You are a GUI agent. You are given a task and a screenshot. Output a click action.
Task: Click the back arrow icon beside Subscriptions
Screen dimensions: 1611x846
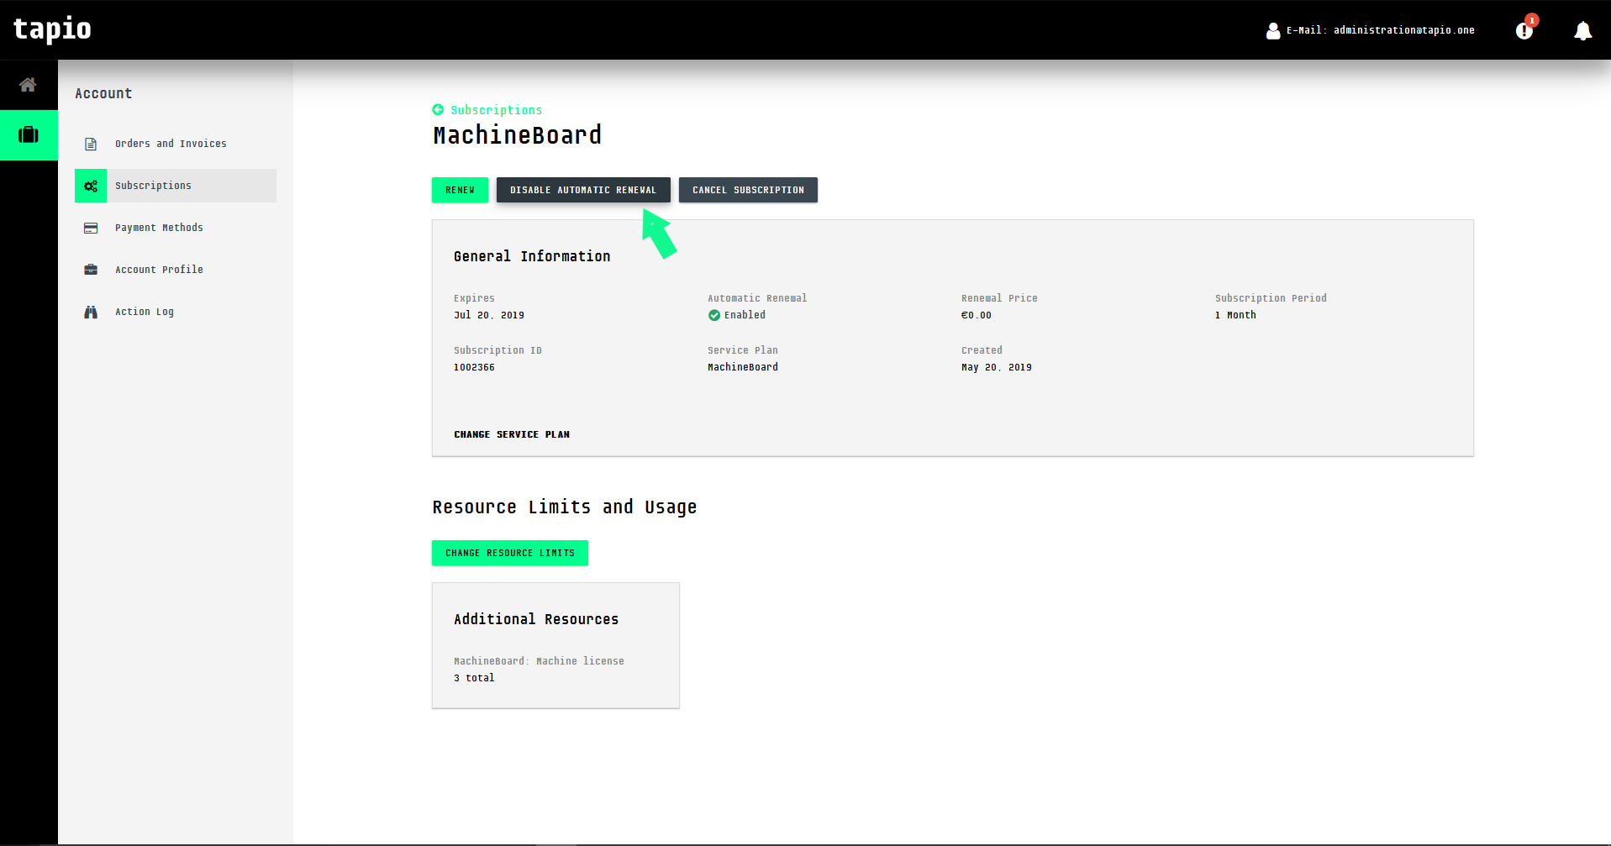(438, 110)
